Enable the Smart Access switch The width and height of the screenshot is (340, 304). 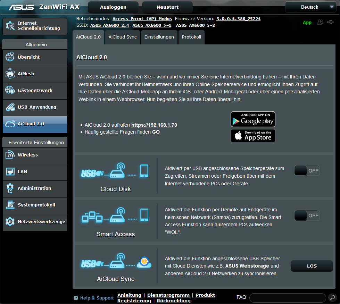coord(307,216)
